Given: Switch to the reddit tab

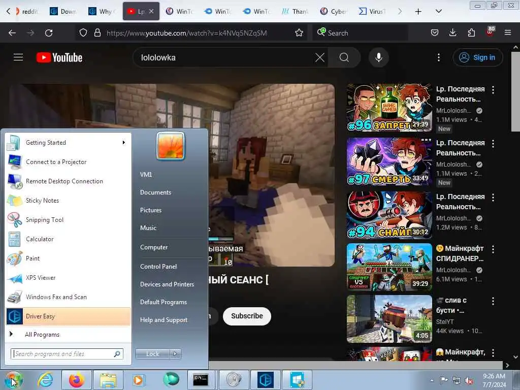Looking at the screenshot, I should (x=26, y=11).
